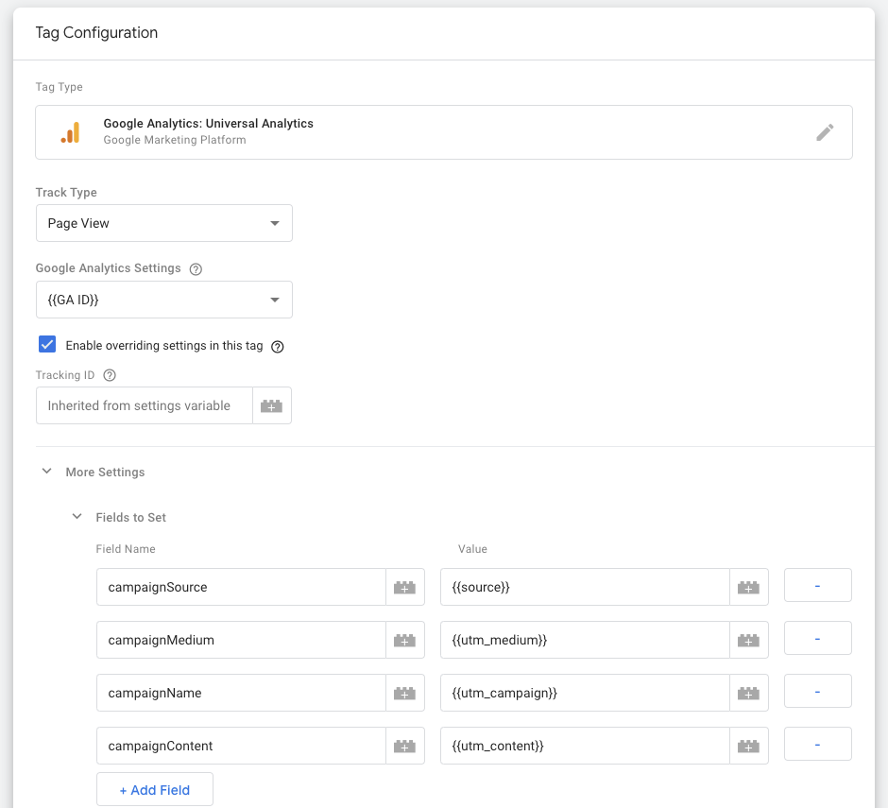Click the Tag Configuration heading
888x808 pixels.
[97, 33]
